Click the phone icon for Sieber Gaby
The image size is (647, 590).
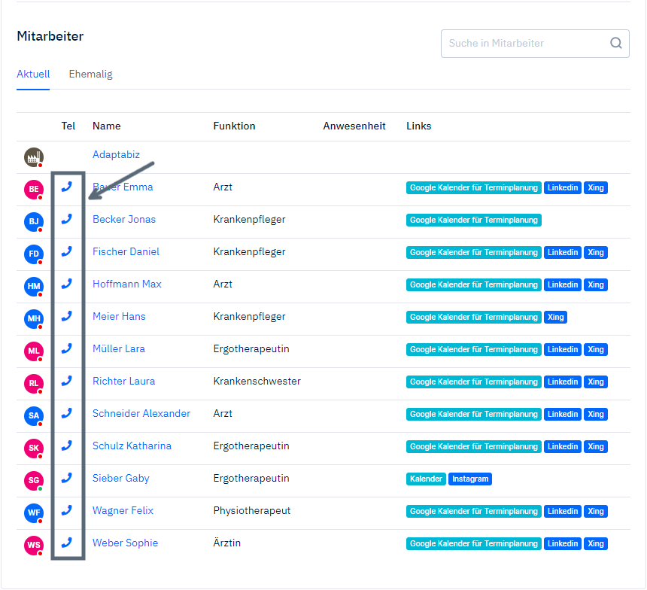point(67,479)
